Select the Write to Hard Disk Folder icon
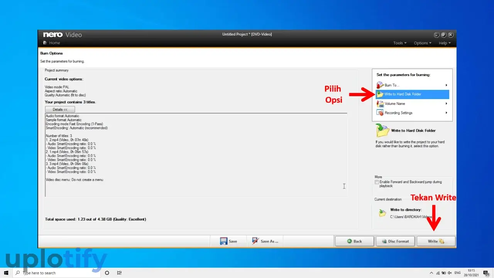 tap(380, 94)
